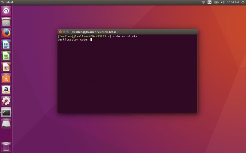Select the Terminal icon in launcher

(6, 112)
